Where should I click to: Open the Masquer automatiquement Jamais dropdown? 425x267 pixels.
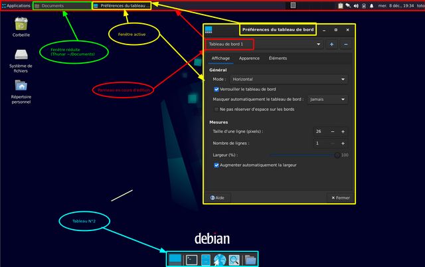tap(327, 100)
